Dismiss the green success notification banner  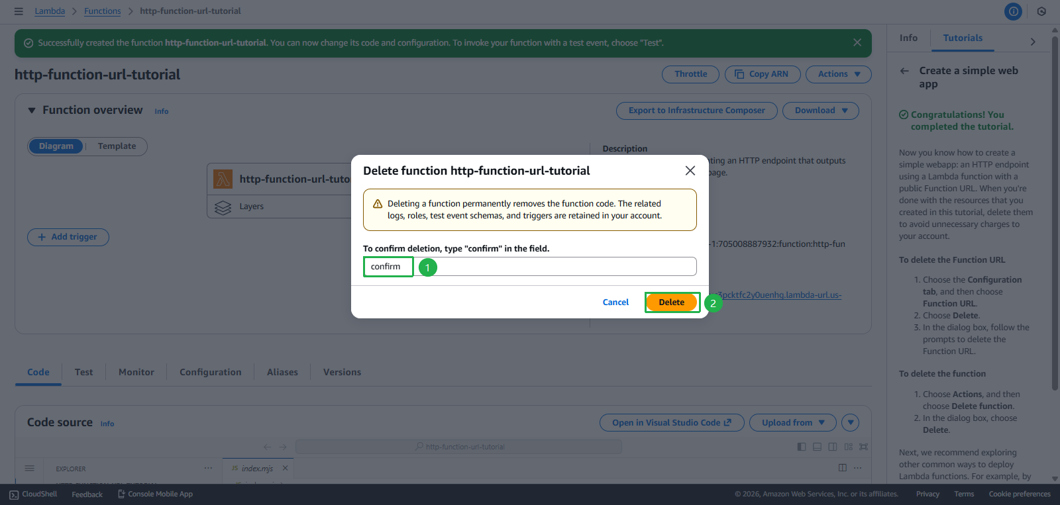pos(857,42)
